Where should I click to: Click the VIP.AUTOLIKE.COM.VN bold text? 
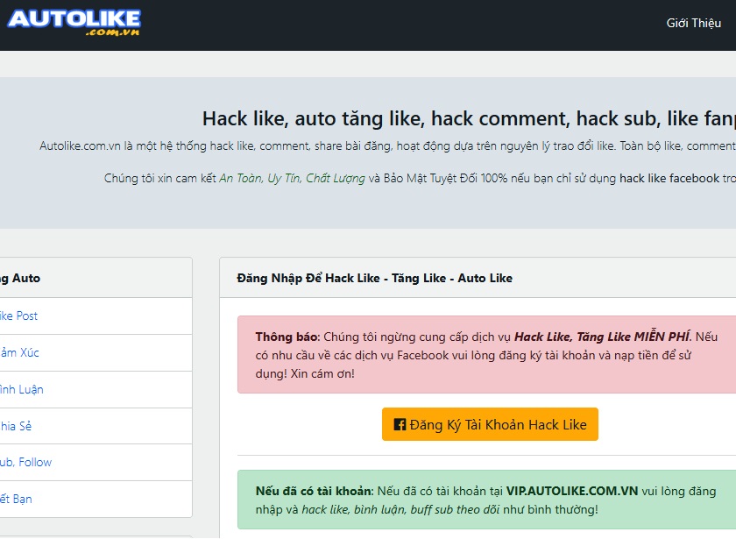pyautogui.click(x=571, y=492)
